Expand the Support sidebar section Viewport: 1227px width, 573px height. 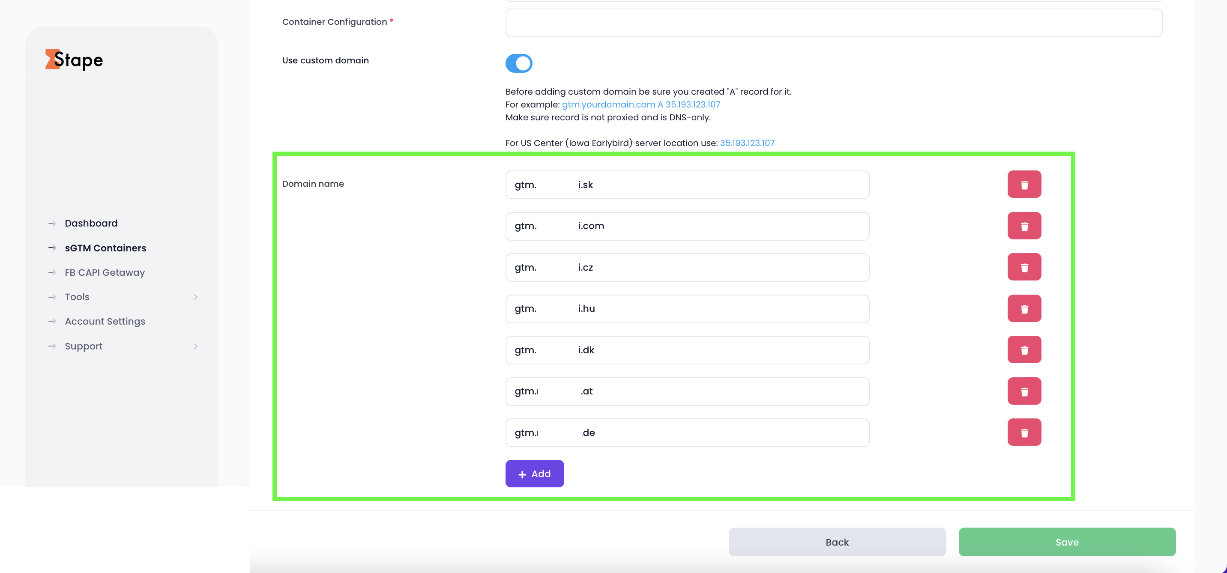(84, 346)
